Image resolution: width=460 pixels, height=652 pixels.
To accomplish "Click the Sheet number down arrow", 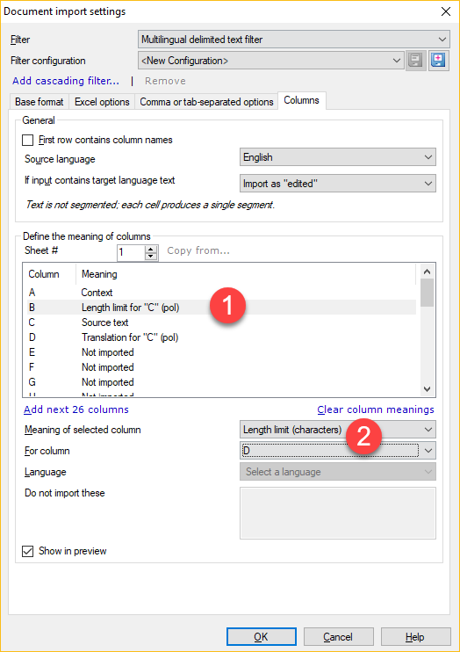I will pos(152,257).
